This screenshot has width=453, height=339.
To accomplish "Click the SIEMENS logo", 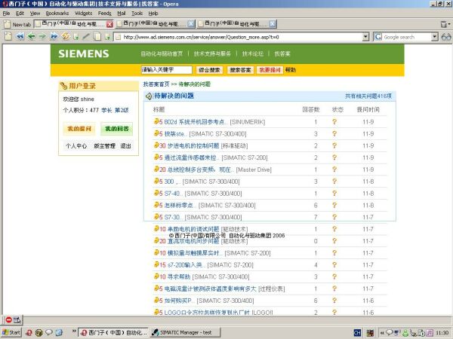I will coord(84,53).
